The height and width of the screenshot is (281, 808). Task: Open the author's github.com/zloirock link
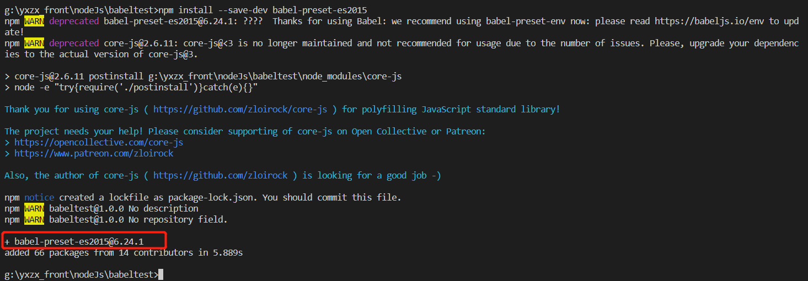pyautogui.click(x=220, y=175)
